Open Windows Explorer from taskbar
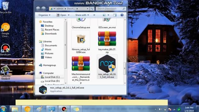The width and height of the screenshot is (199, 112). click(15, 109)
